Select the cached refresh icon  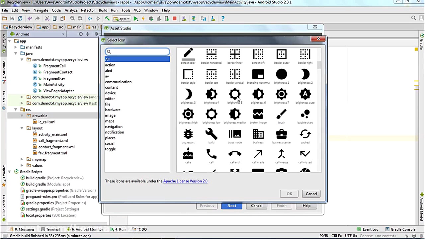pos(305,134)
